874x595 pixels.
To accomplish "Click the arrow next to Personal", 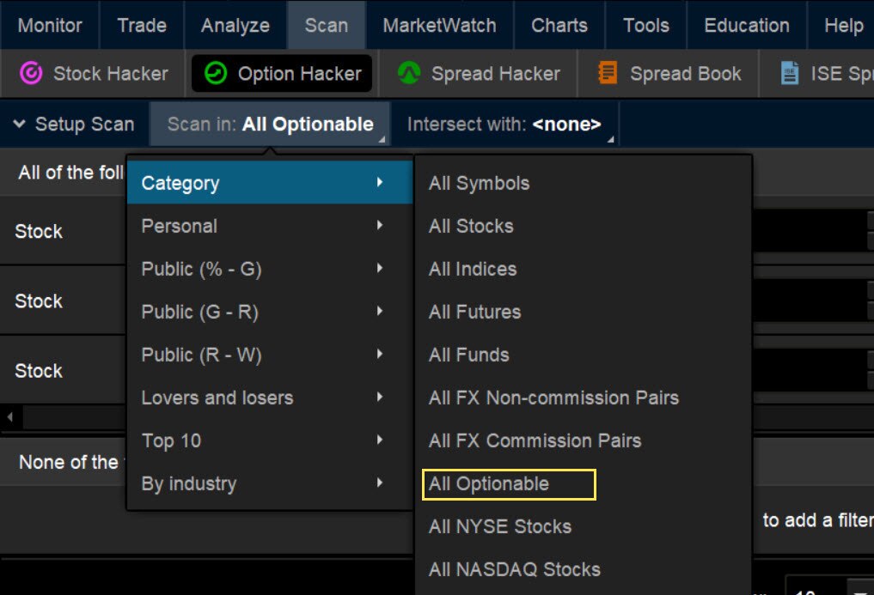I will tap(380, 225).
